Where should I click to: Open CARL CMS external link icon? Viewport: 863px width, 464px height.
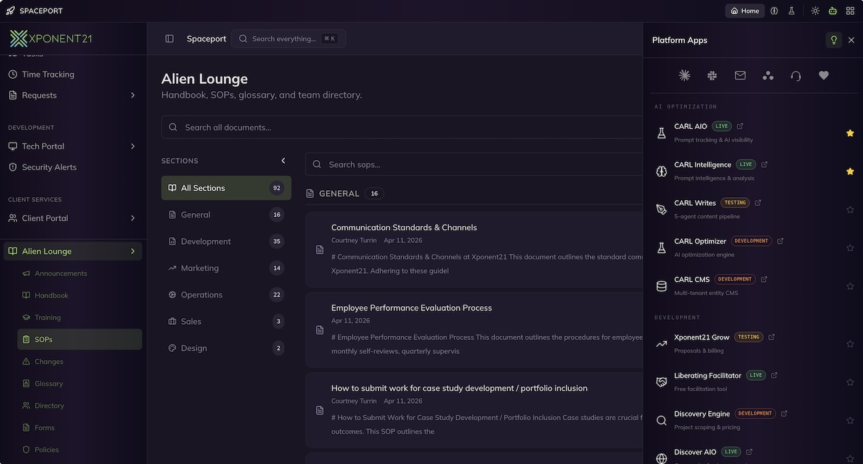click(764, 279)
